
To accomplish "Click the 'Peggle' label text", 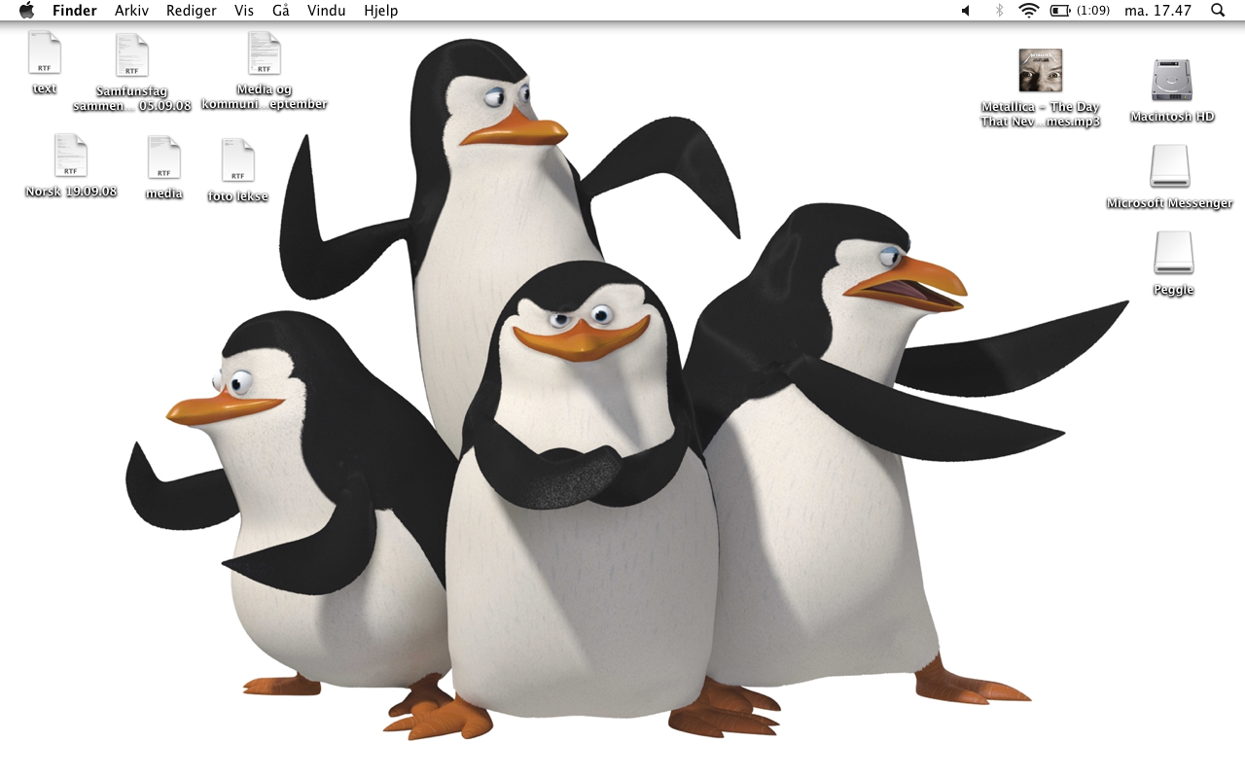I will (x=1173, y=290).
